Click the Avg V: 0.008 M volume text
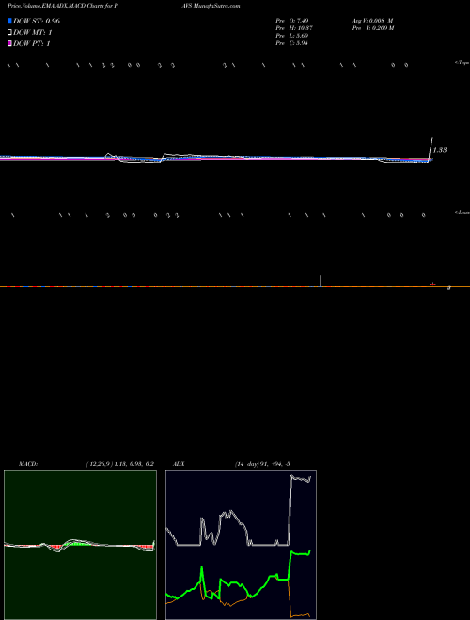This screenshot has width=470, height=620. 374,21
